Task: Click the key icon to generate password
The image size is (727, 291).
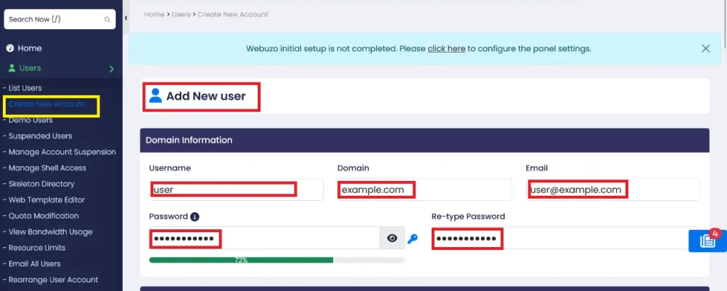Action: coord(412,239)
